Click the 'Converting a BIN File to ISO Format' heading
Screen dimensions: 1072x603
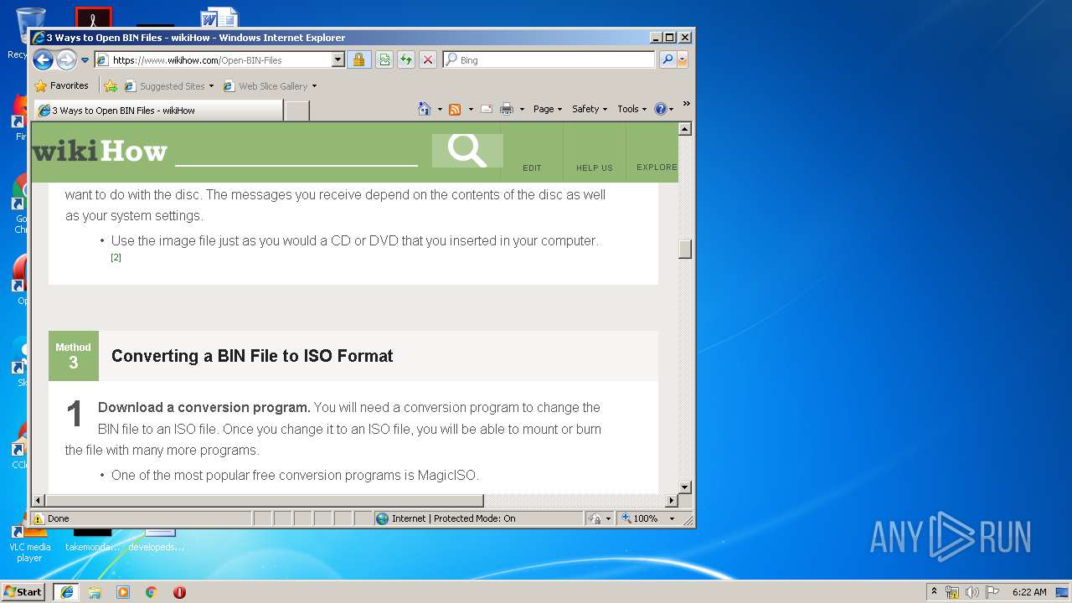[252, 356]
